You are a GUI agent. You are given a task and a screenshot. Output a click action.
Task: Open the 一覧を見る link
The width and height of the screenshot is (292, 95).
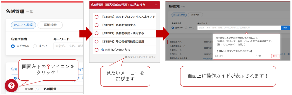tap(207, 58)
